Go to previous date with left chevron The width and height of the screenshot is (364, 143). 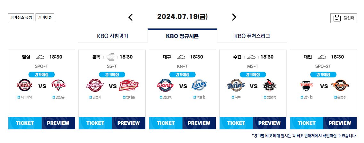tap(131, 17)
